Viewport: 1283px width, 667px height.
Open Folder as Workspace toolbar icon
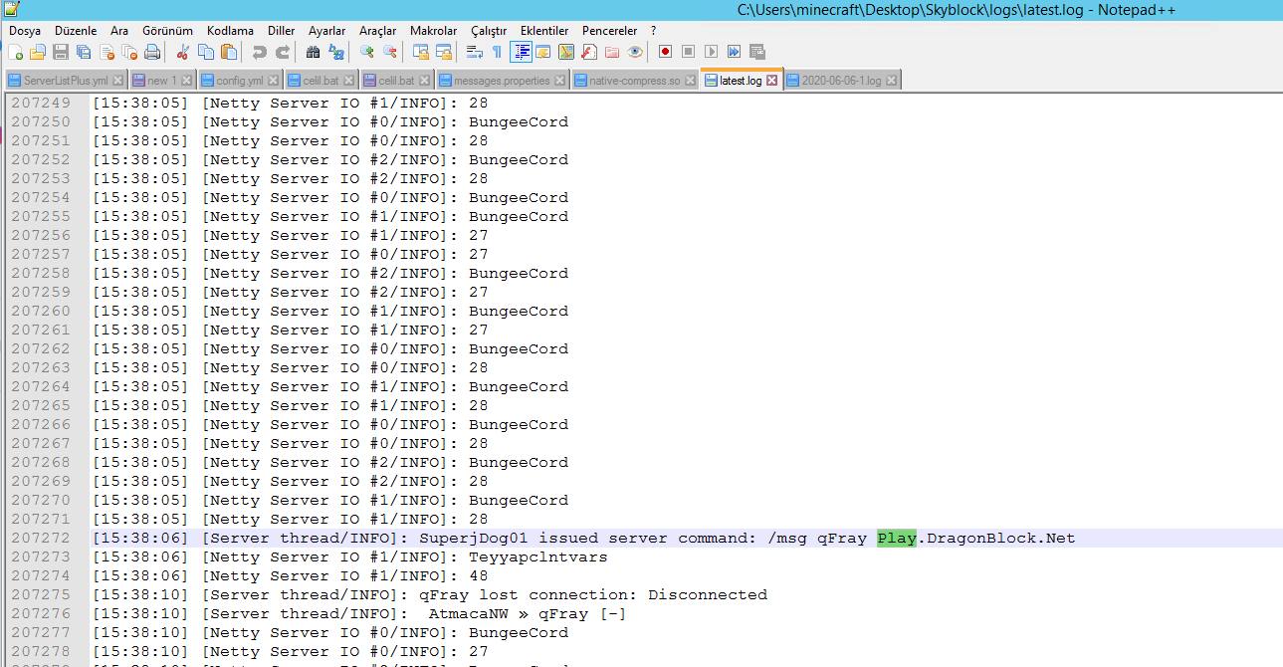click(x=612, y=52)
